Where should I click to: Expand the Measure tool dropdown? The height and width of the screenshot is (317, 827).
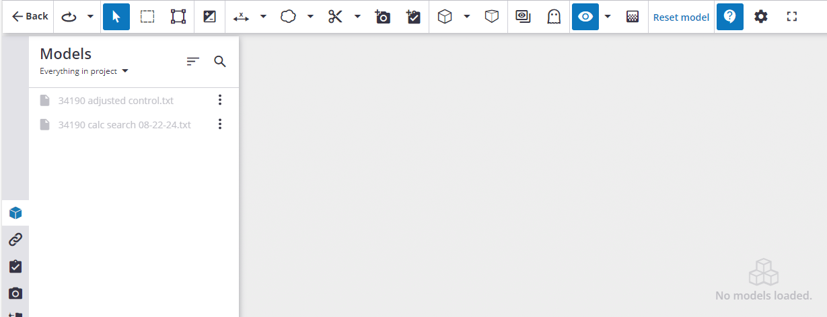263,17
